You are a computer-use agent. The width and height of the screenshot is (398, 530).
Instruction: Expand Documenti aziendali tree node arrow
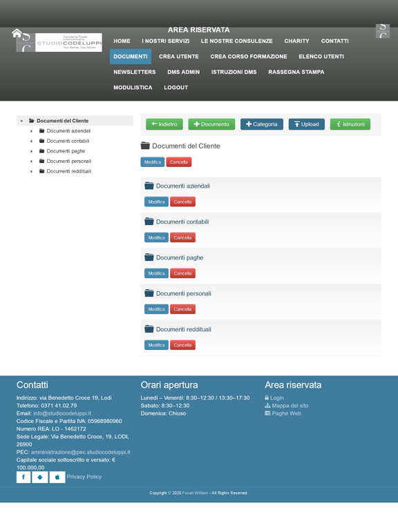coord(32,131)
